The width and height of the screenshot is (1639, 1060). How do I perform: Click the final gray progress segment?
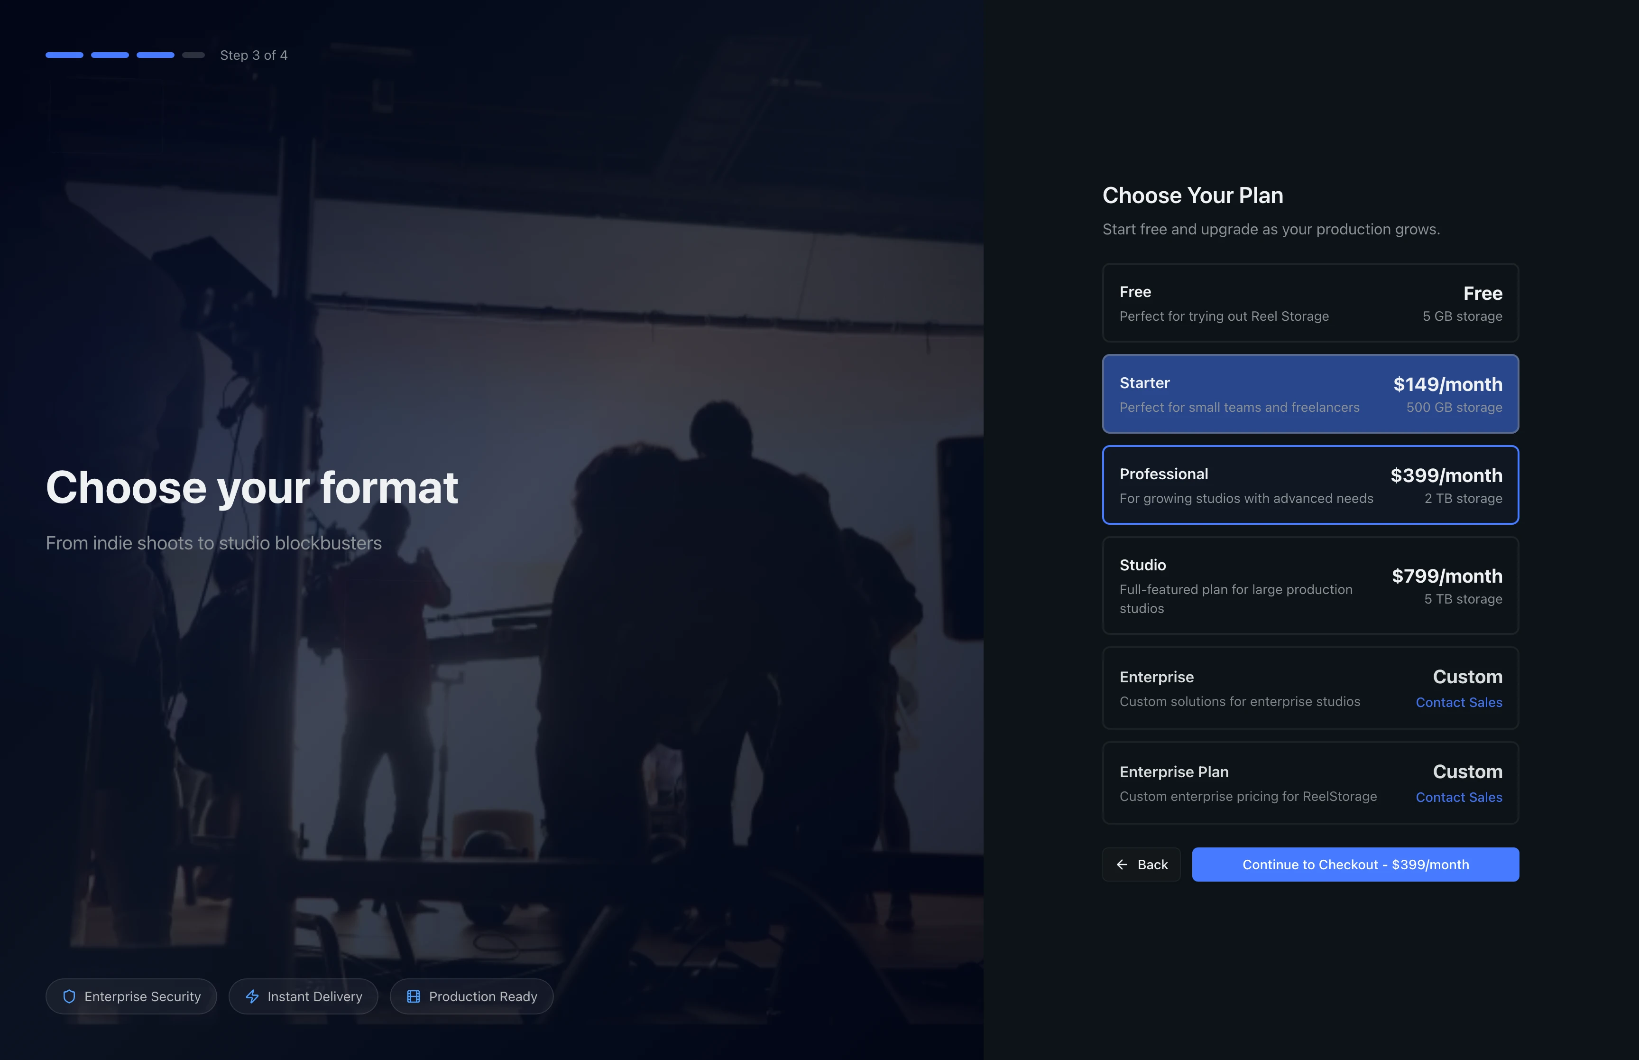coord(193,55)
